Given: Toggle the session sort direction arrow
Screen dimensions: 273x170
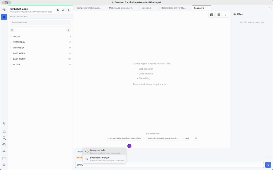Looking at the screenshot, I should point(69,29).
